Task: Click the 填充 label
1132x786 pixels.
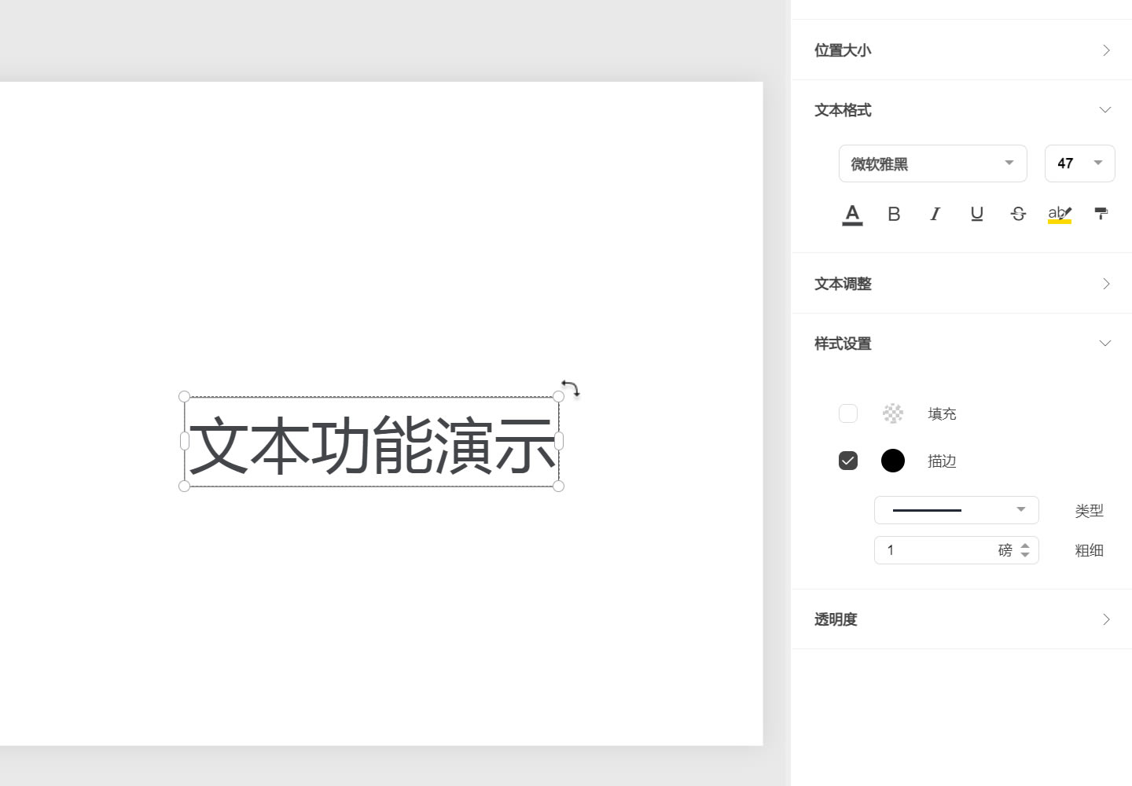Action: pyautogui.click(x=942, y=414)
